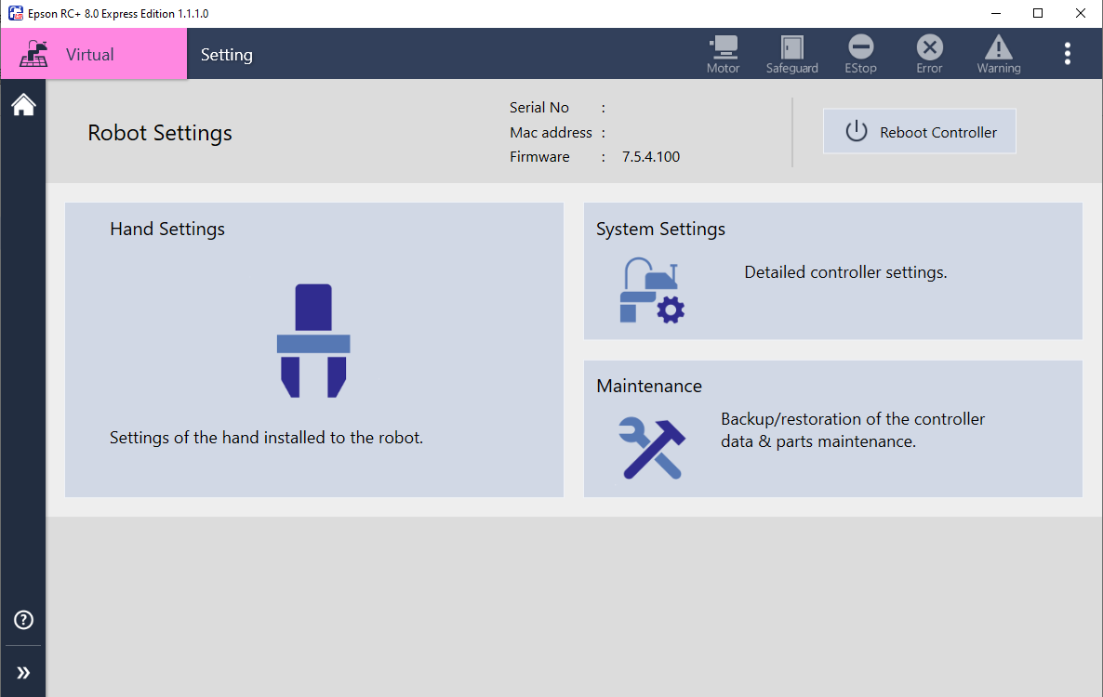
Task: Click 'Settings of the hand installed' description
Action: (x=266, y=437)
